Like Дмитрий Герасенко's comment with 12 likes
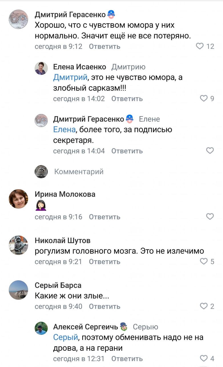The height and width of the screenshot is (367, 223). point(200,46)
